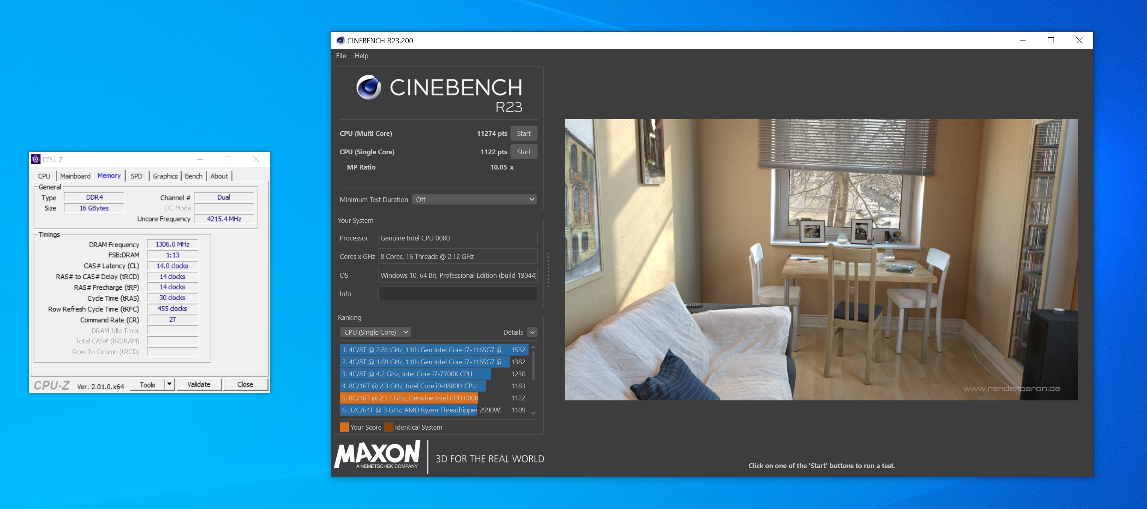Click the Cinebench logo icon in title bar
1147x509 pixels.
click(x=340, y=40)
